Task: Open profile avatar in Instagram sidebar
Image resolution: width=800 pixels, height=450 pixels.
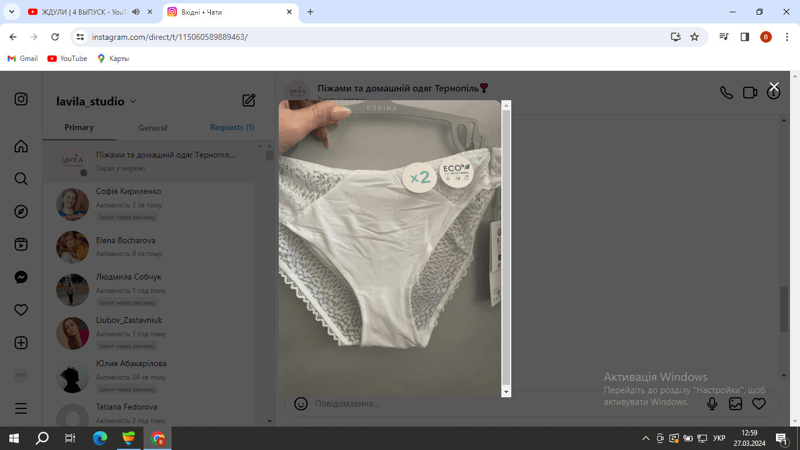Action: click(21, 376)
